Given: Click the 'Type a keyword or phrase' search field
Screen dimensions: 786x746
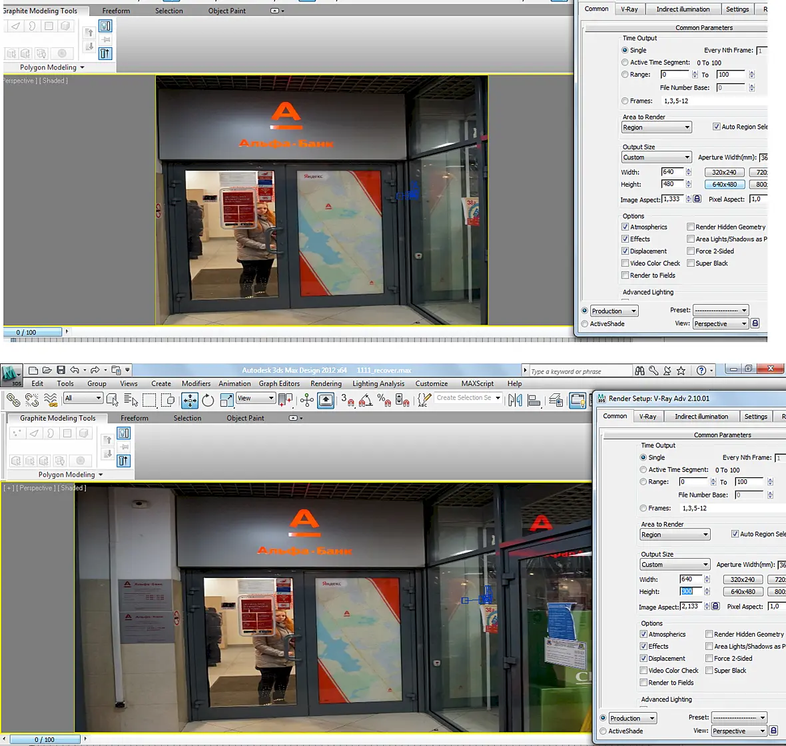Looking at the screenshot, I should click(x=580, y=371).
